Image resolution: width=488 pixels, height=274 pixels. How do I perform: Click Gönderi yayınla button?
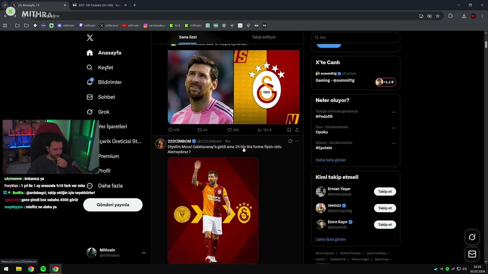(x=113, y=205)
